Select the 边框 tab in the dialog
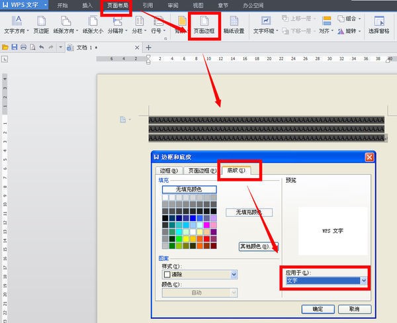The image size is (397, 323). (x=169, y=171)
